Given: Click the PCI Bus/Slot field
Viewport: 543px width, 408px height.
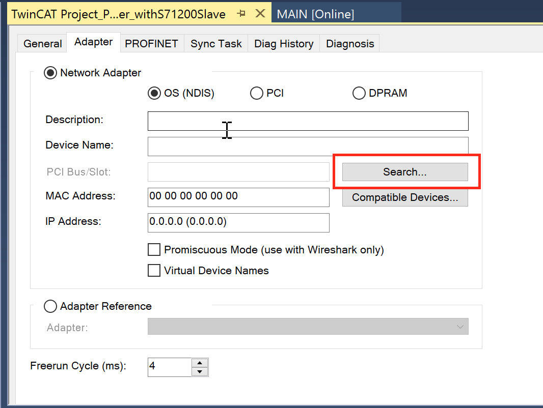Looking at the screenshot, I should tap(238, 172).
